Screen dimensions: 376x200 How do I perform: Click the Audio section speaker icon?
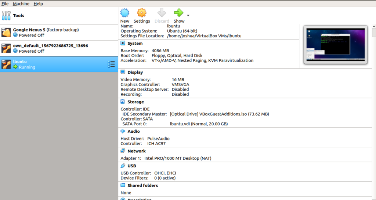[x=123, y=131]
